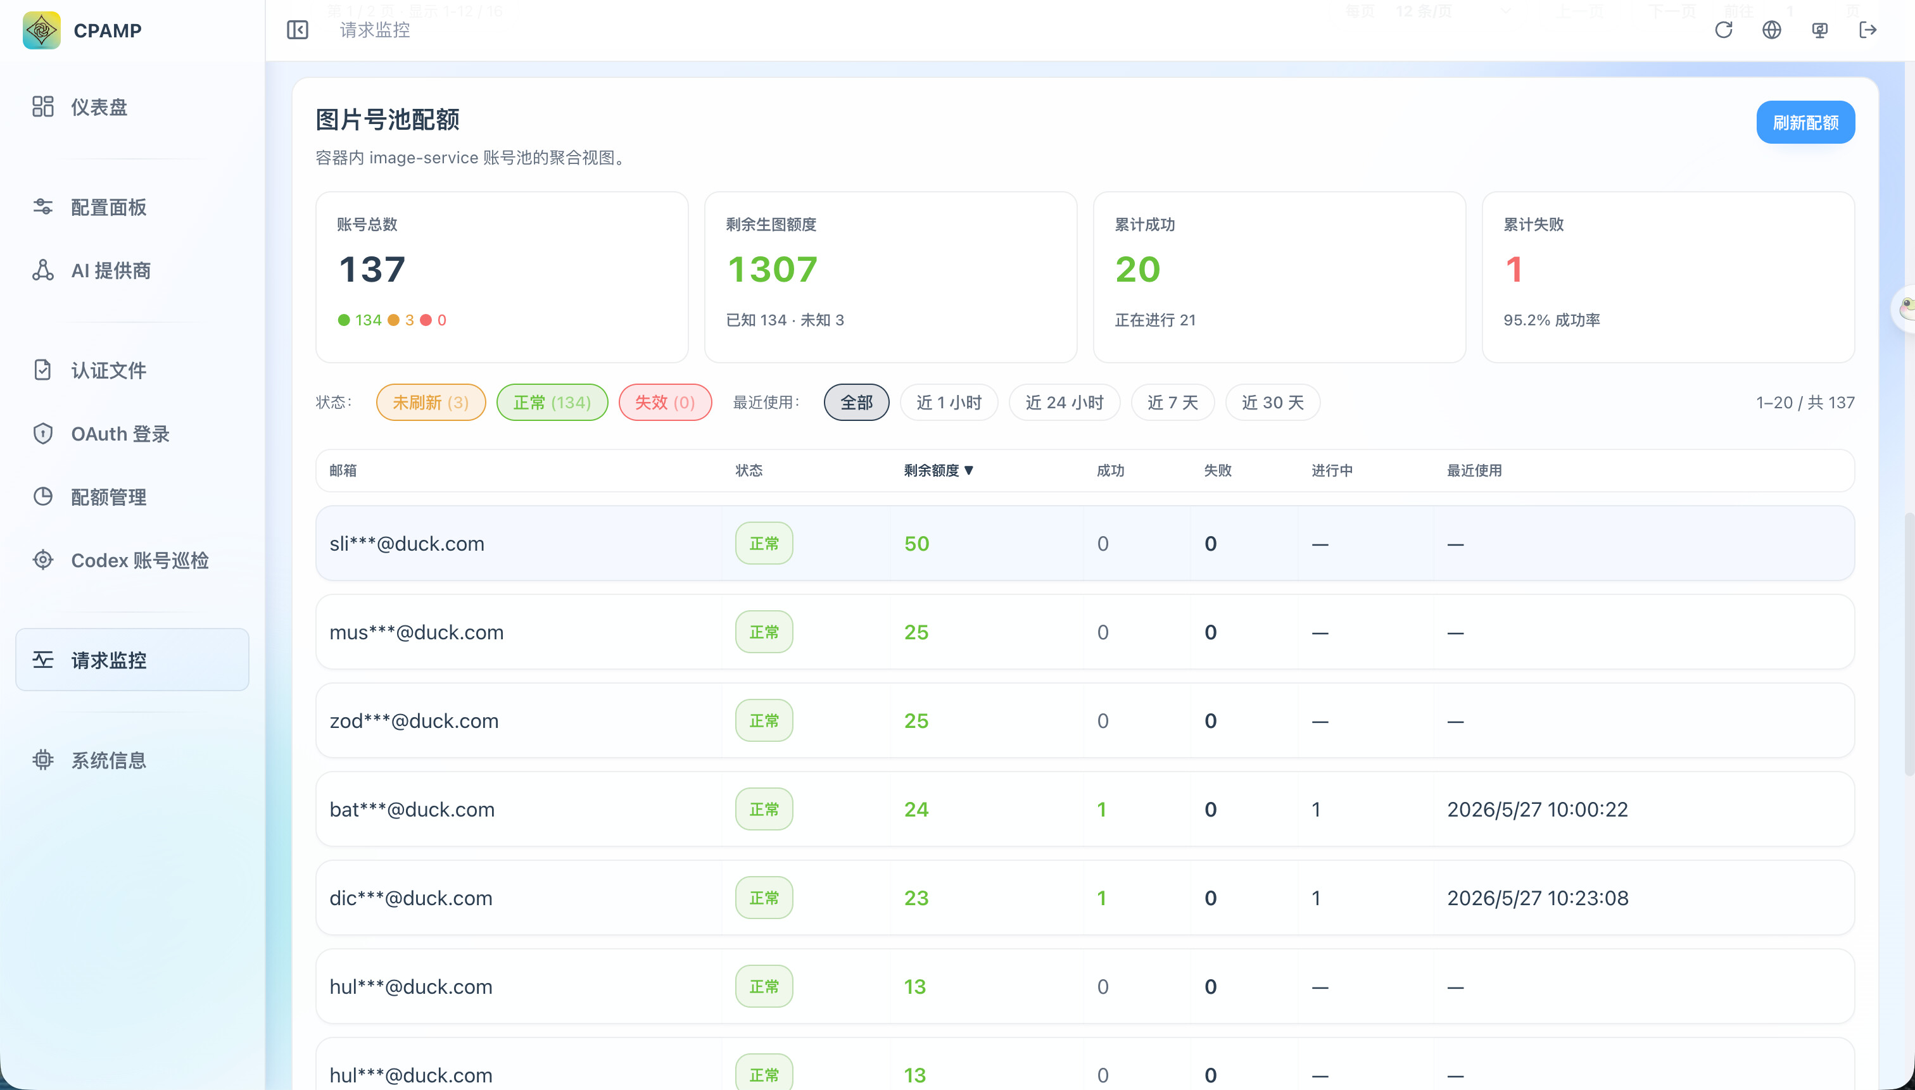The image size is (1915, 1090).
Task: Open the language globe icon
Action: [x=1771, y=30]
